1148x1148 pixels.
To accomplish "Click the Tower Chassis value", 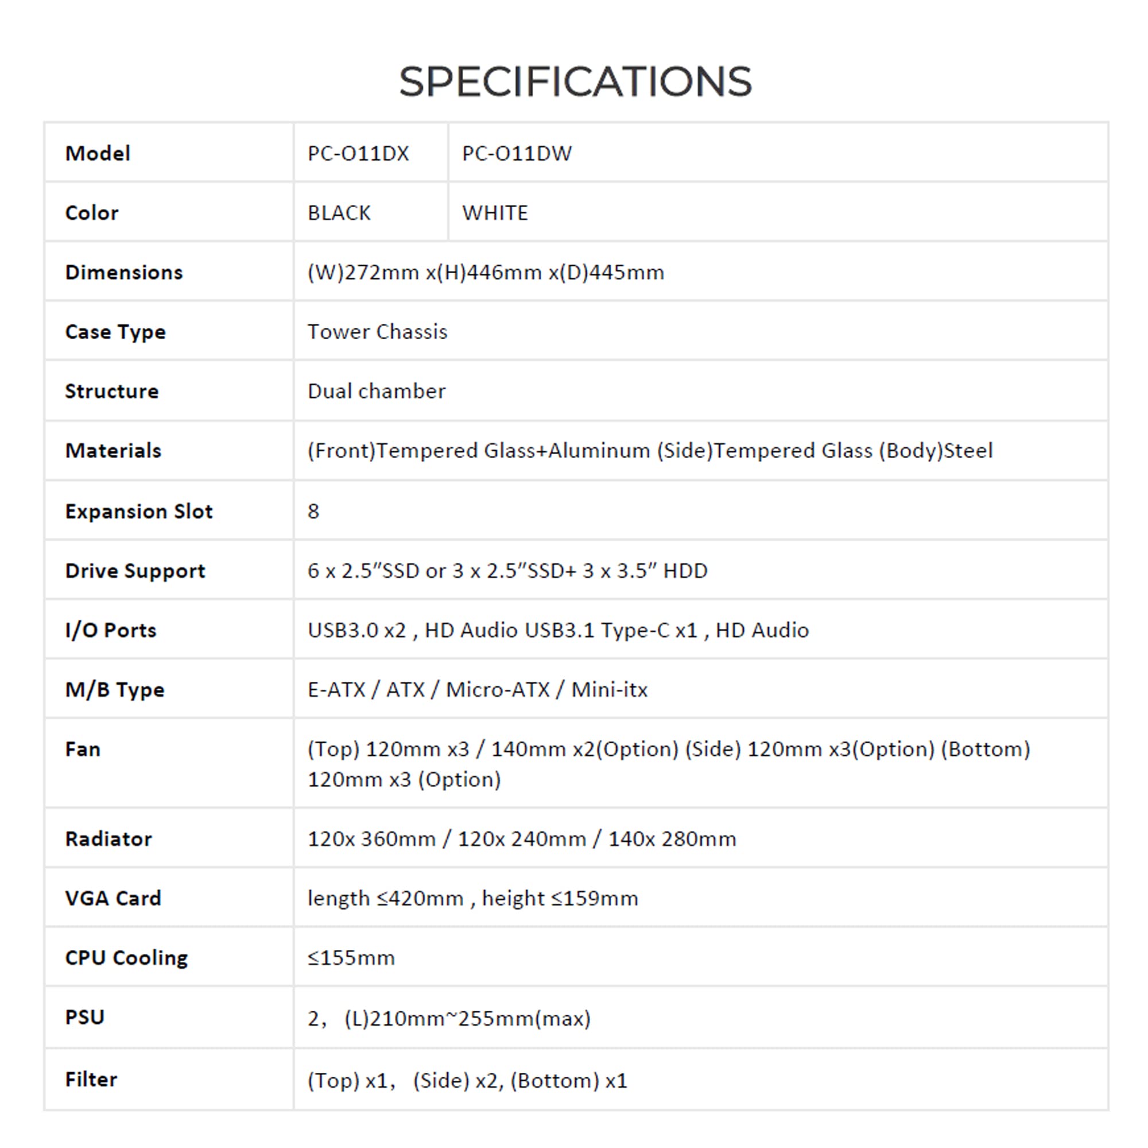I will 377,332.
